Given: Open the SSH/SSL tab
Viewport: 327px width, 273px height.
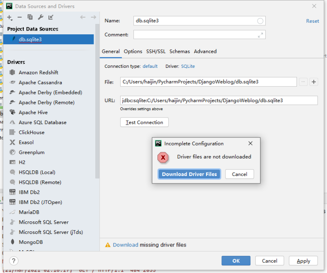Looking at the screenshot, I should pos(156,51).
